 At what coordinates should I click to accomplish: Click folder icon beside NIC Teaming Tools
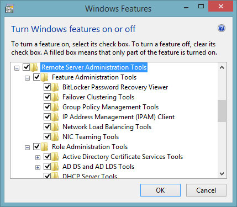click(x=55, y=137)
